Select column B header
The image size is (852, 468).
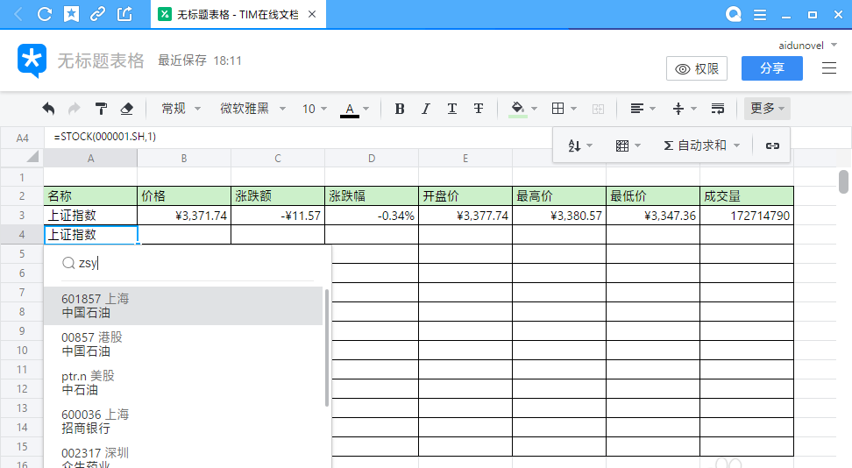coord(184,158)
